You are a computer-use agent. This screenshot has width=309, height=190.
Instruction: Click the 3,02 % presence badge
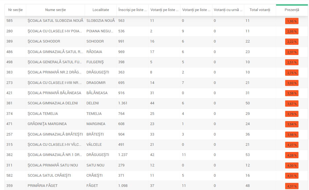coord(292,83)
